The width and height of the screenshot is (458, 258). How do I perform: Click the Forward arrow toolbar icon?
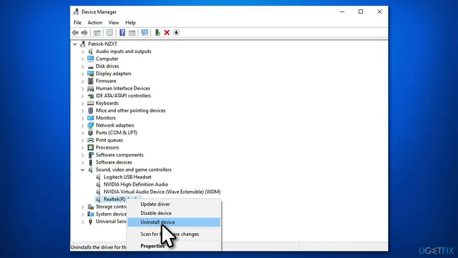(x=85, y=33)
